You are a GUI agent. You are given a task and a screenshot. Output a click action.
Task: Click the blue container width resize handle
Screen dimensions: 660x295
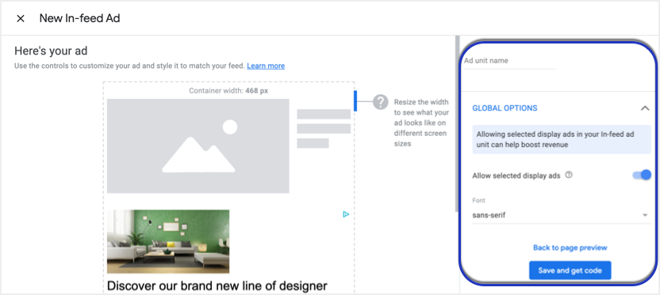[355, 100]
